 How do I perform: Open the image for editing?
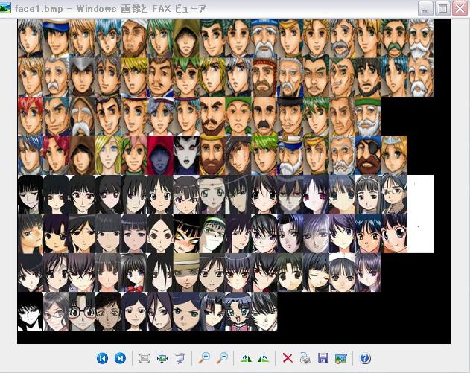coord(341,358)
